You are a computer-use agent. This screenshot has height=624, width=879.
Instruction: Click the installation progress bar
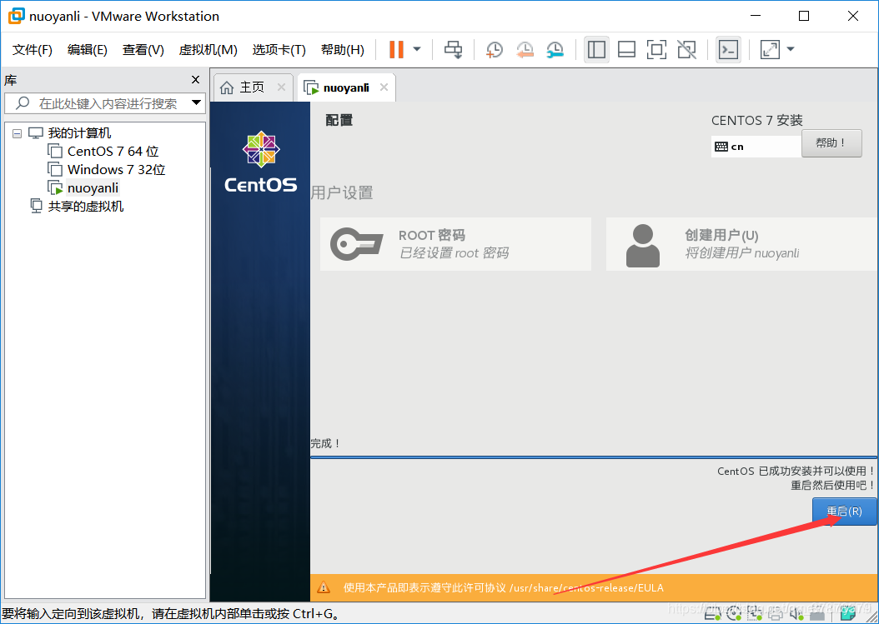click(x=594, y=457)
